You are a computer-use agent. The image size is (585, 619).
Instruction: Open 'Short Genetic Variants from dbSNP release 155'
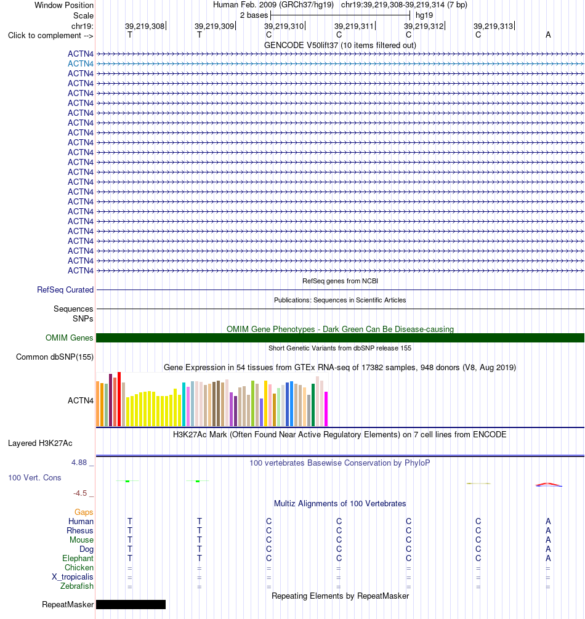pyautogui.click(x=340, y=348)
